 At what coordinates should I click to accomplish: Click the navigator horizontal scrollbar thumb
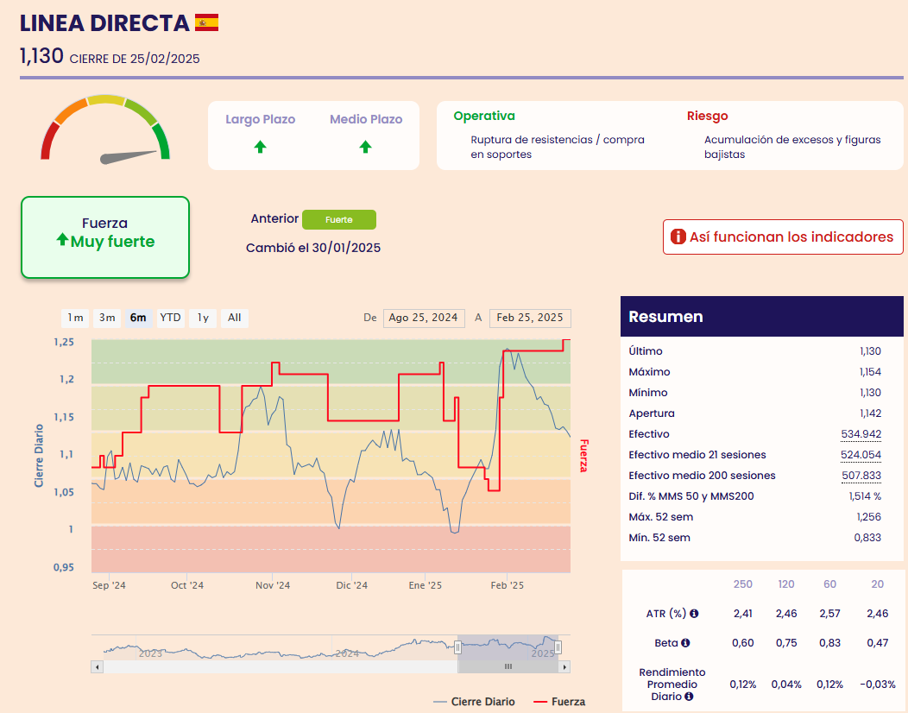click(508, 666)
